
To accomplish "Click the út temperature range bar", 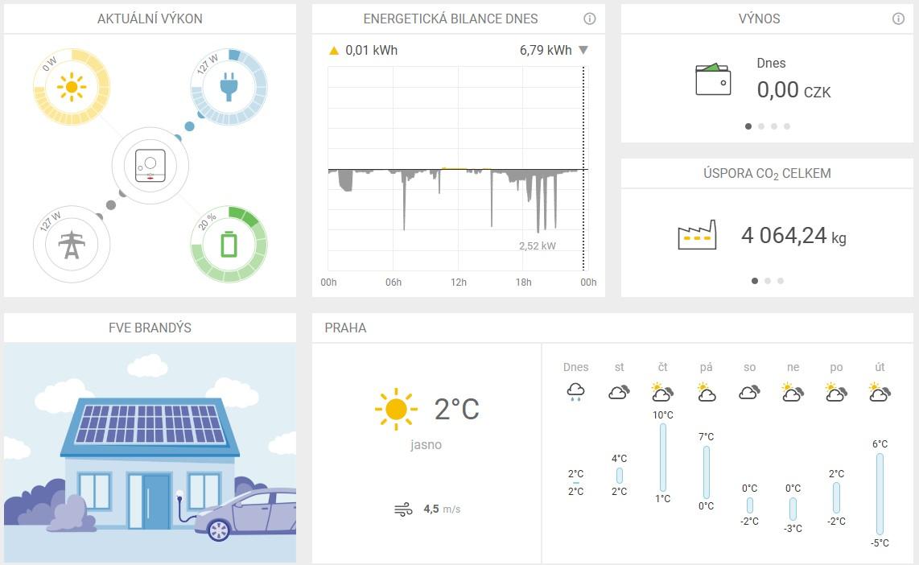I will point(880,493).
